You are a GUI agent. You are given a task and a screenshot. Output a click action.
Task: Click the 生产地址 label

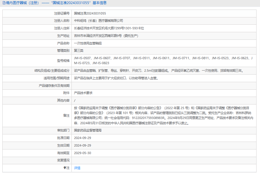(x=63, y=36)
